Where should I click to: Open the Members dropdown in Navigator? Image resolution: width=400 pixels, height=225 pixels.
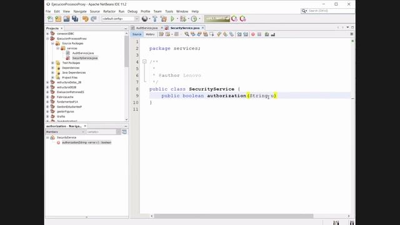(x=65, y=132)
